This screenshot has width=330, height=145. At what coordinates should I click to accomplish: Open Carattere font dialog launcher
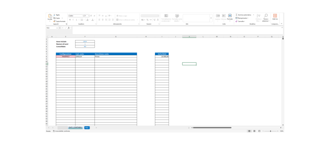point(96,24)
